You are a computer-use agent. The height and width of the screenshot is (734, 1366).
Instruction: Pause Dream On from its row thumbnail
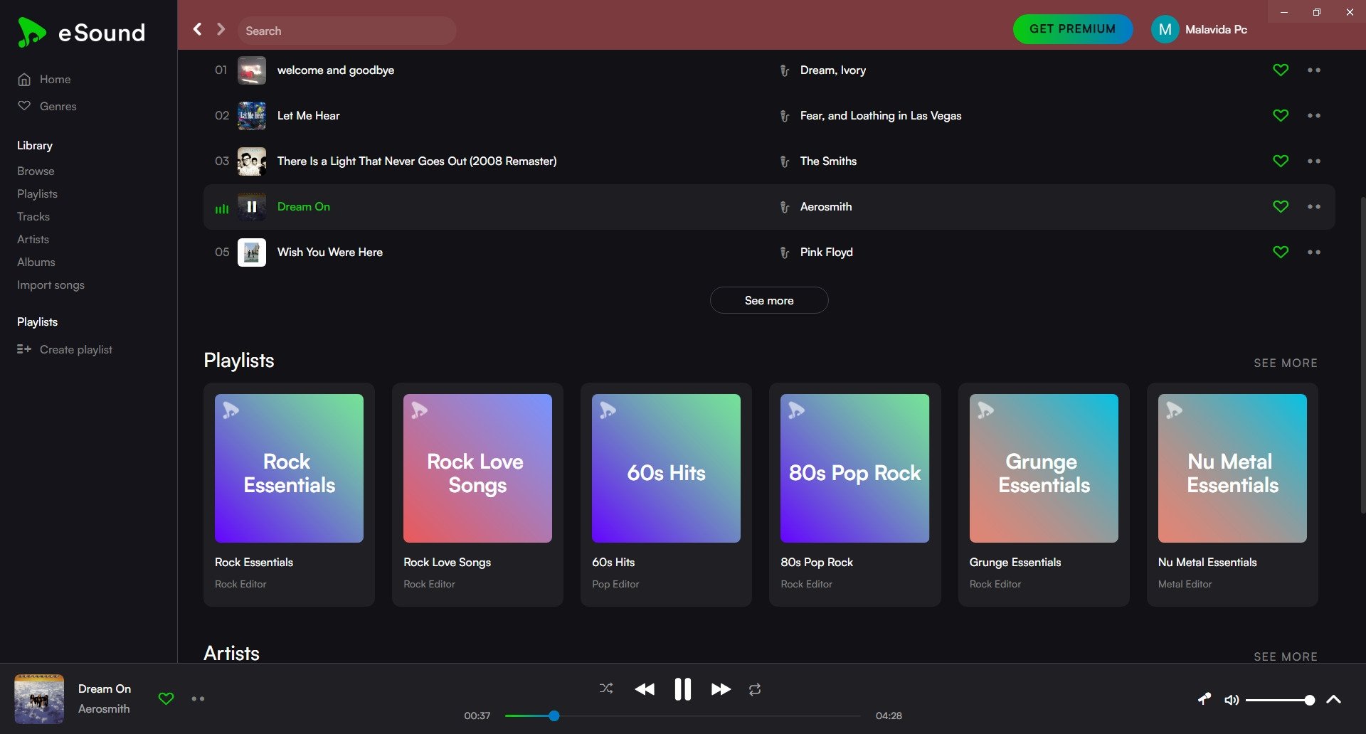[x=251, y=207]
